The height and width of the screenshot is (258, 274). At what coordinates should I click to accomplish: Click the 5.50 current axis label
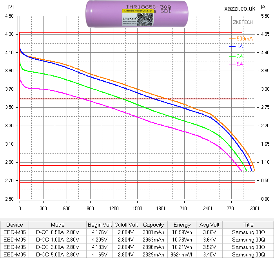[265, 16]
